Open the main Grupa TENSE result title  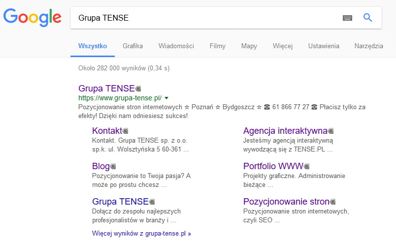tap(106, 89)
